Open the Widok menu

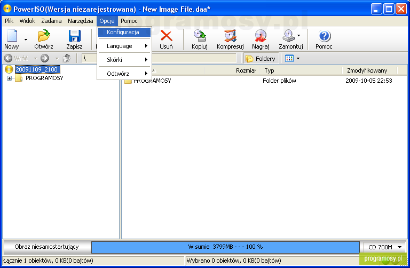click(27, 21)
